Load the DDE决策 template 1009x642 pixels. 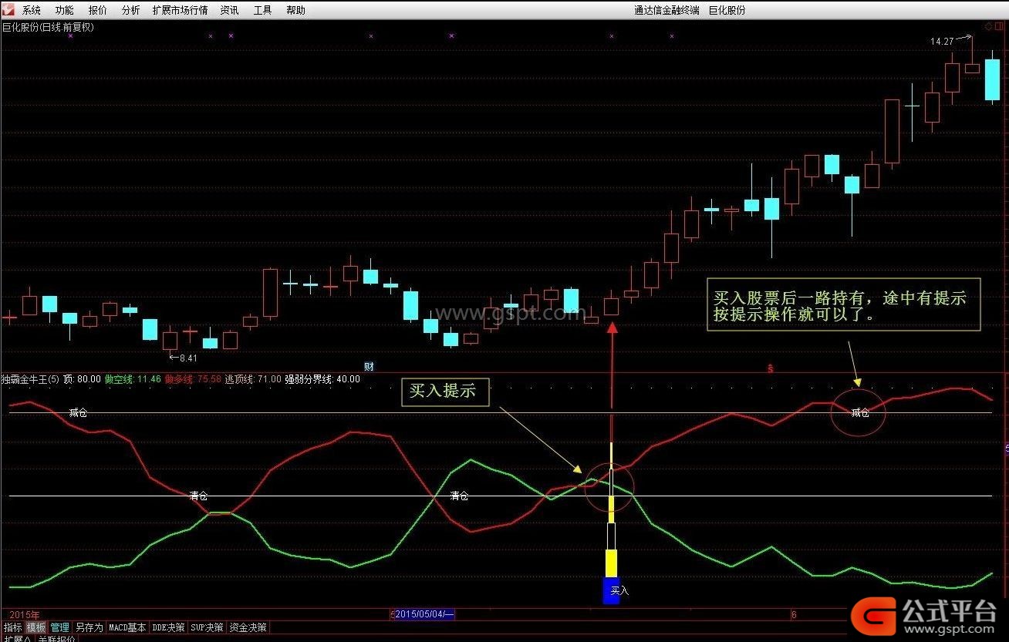click(x=168, y=628)
